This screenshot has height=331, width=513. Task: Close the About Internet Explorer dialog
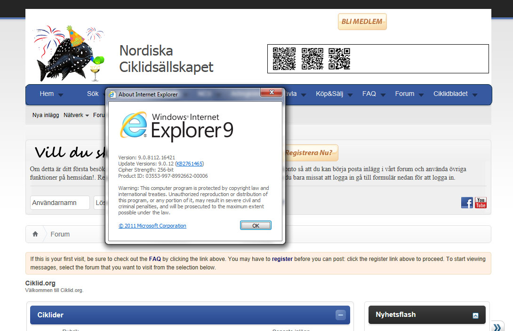[271, 93]
